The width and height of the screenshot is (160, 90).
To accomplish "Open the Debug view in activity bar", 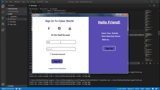I will 3,24.
